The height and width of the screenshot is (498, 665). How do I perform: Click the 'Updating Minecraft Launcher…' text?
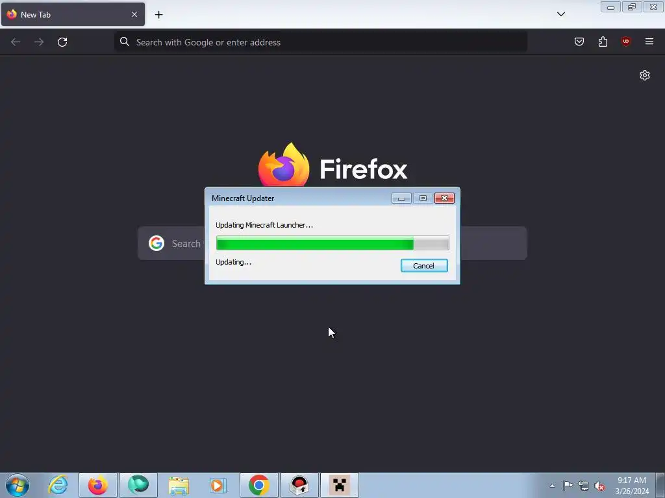264,225
